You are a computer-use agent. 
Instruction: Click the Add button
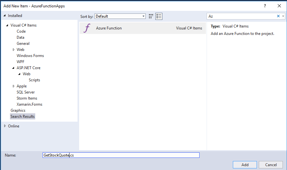[x=245, y=165]
